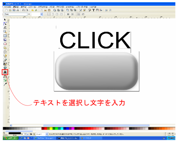Click the Internet Explorer quick launch icon
178x142 pixels.
pos(22,138)
